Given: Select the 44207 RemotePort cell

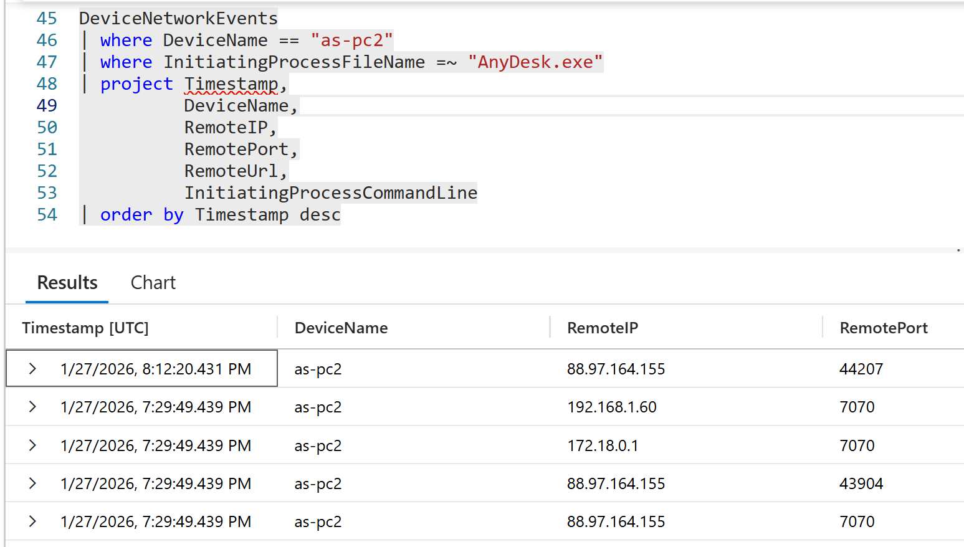Looking at the screenshot, I should coord(861,369).
